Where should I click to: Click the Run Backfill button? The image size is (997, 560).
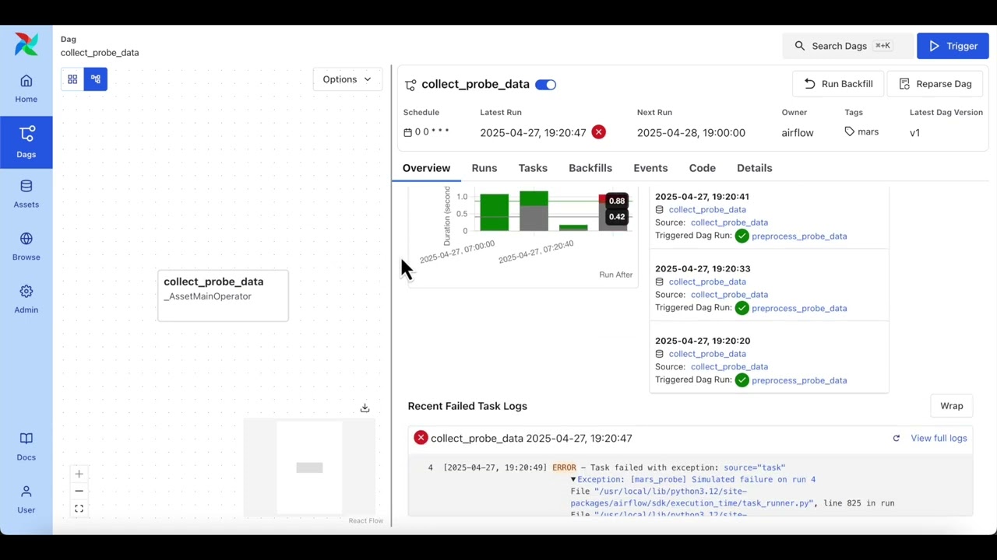click(x=838, y=84)
